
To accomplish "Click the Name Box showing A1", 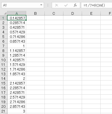I will pyautogui.click(x=23, y=5).
